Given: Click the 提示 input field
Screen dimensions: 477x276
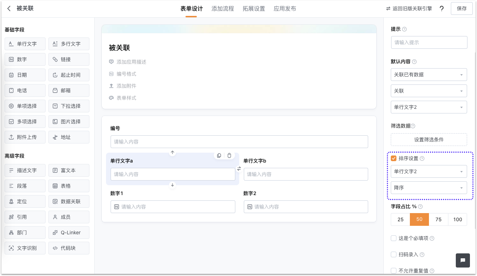Looking at the screenshot, I should [429, 42].
